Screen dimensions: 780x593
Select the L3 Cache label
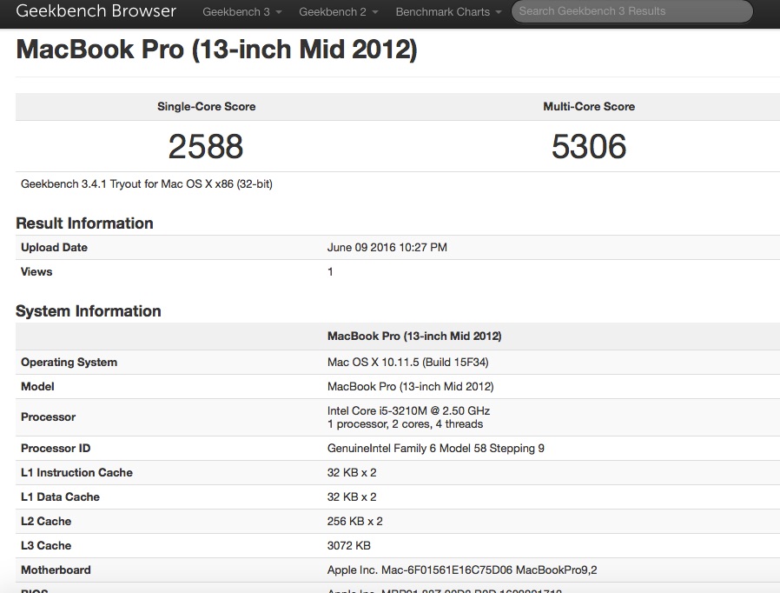(46, 546)
